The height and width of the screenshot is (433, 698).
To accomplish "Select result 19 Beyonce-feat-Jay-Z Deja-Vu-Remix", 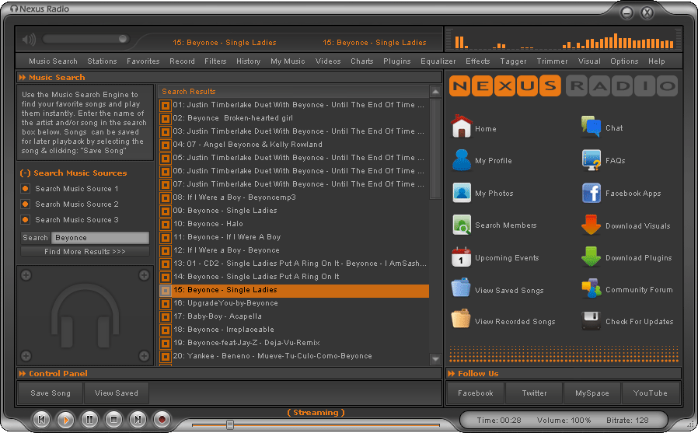I will 294,343.
